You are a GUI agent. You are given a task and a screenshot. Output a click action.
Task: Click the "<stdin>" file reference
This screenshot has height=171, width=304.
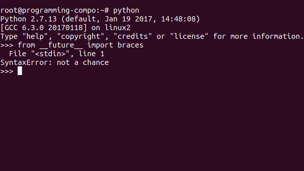[50, 54]
